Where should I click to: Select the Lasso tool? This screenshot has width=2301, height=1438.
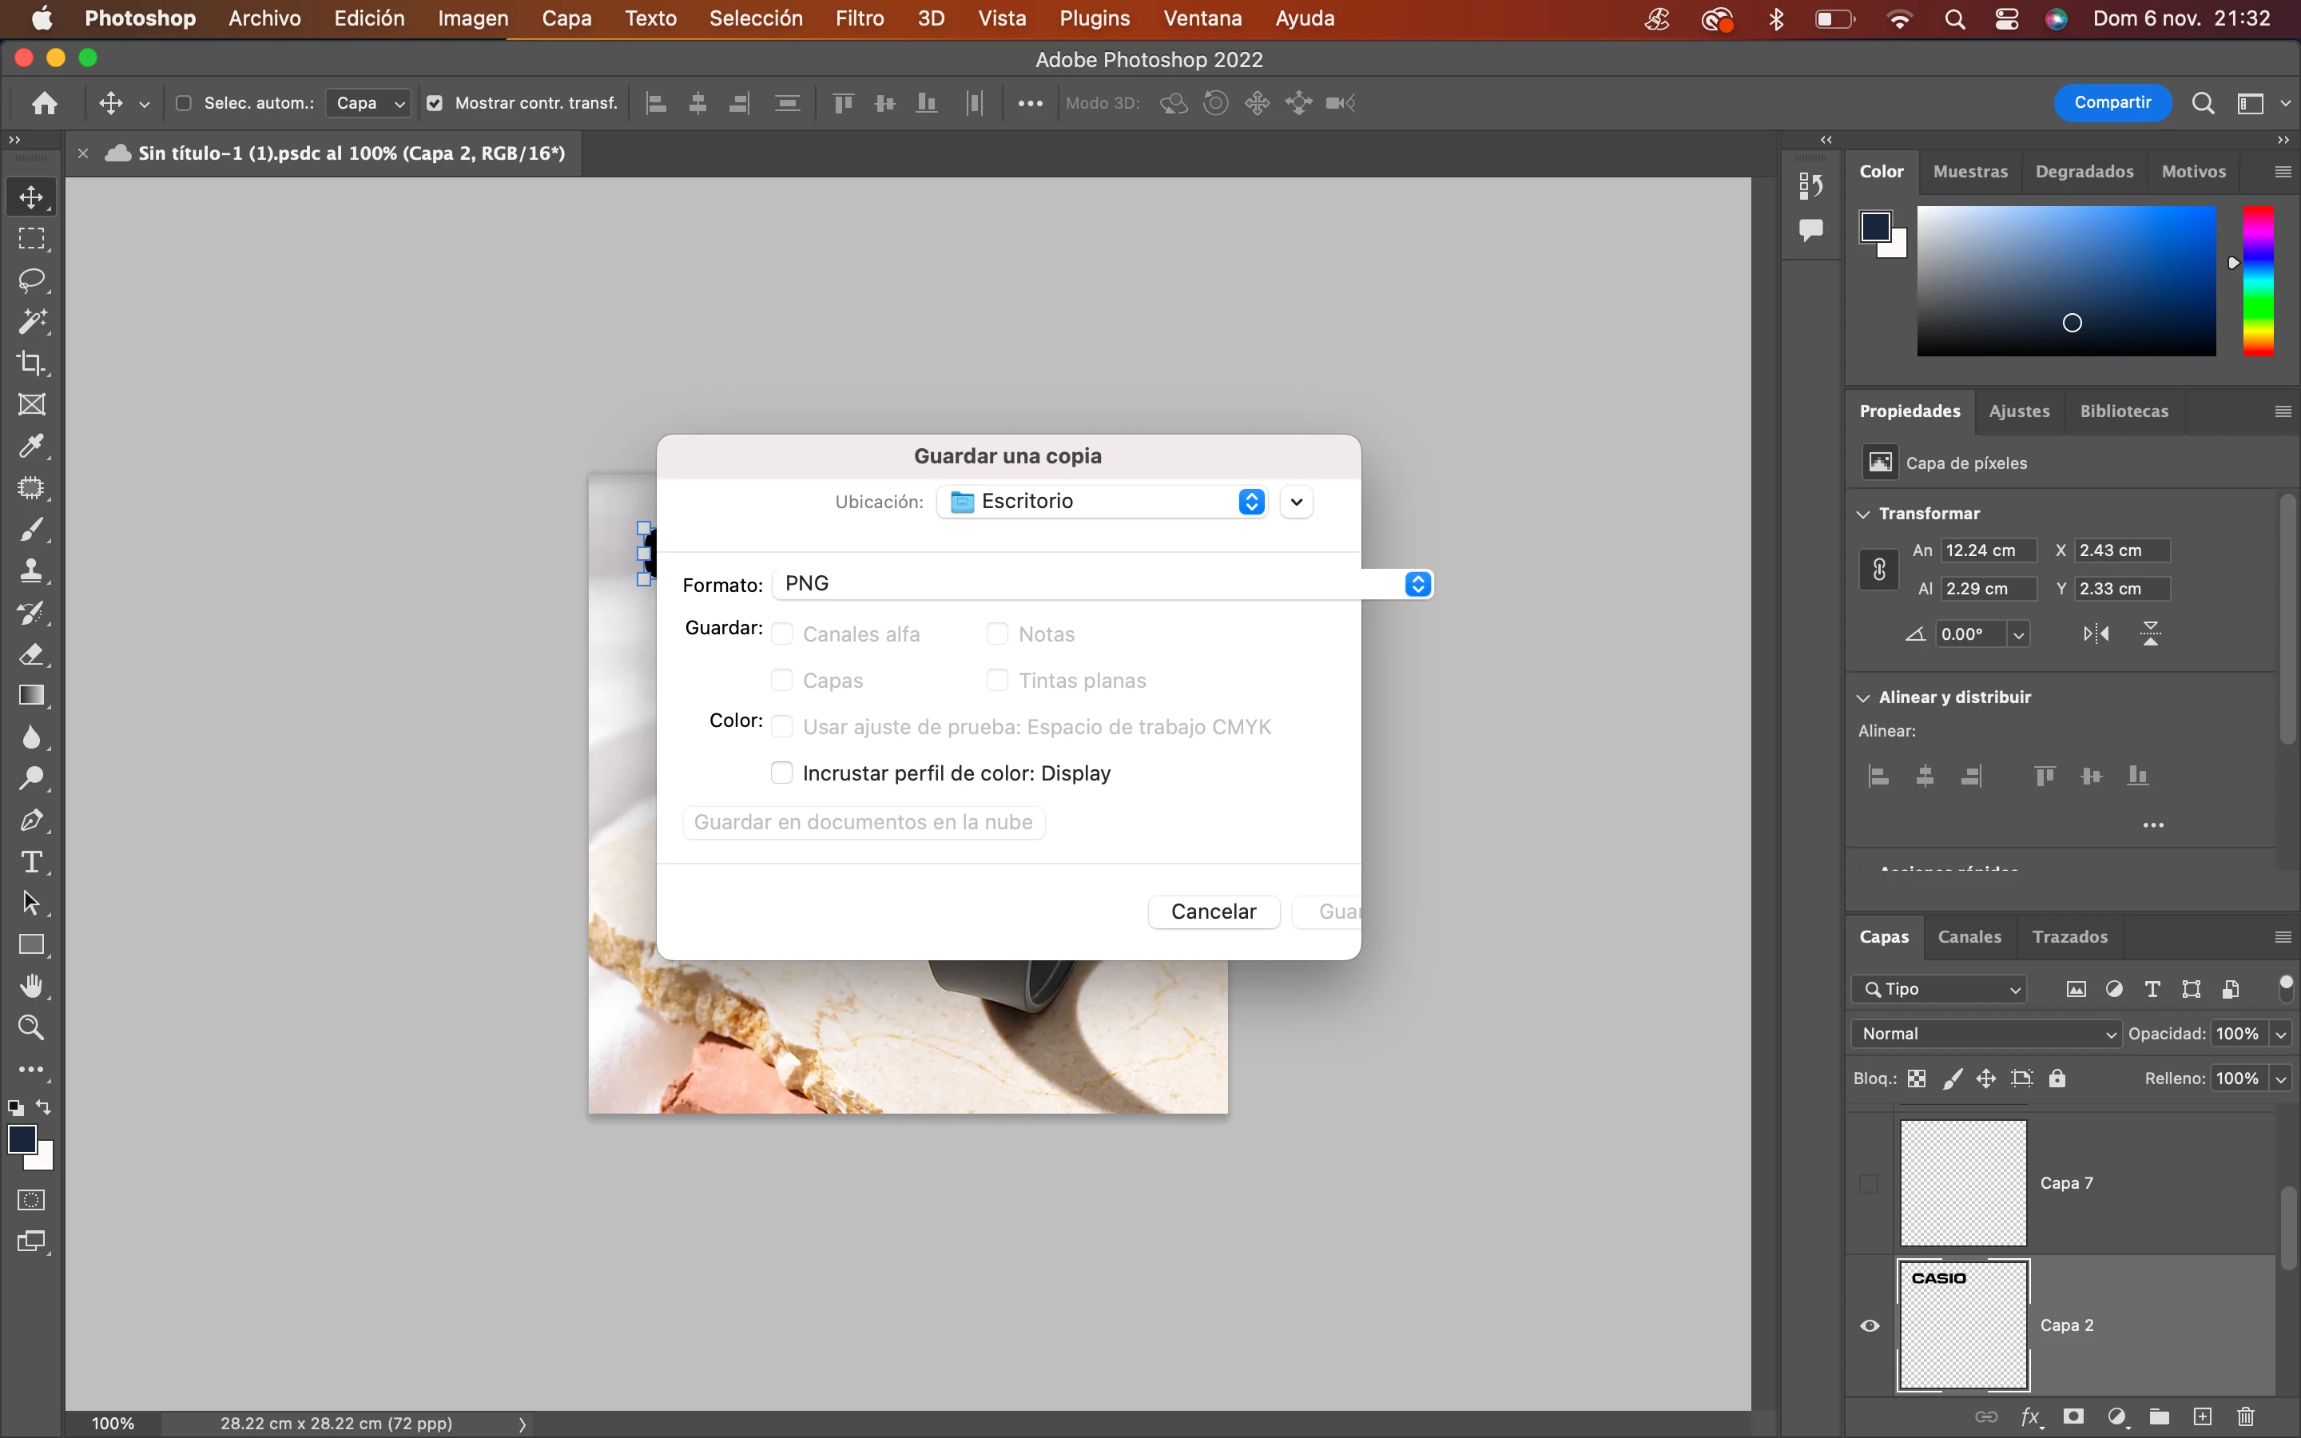tap(31, 280)
